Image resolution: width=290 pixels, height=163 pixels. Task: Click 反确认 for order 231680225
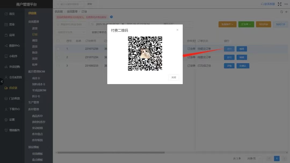[x=243, y=66]
